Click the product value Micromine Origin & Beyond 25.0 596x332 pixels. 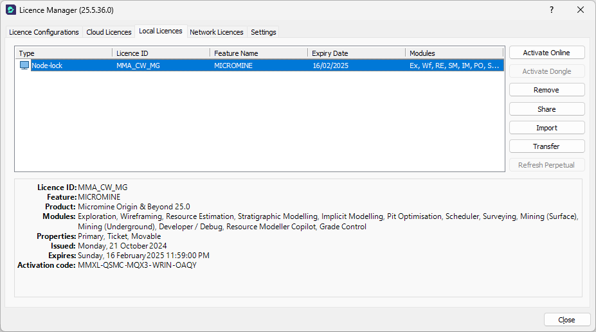pos(134,207)
